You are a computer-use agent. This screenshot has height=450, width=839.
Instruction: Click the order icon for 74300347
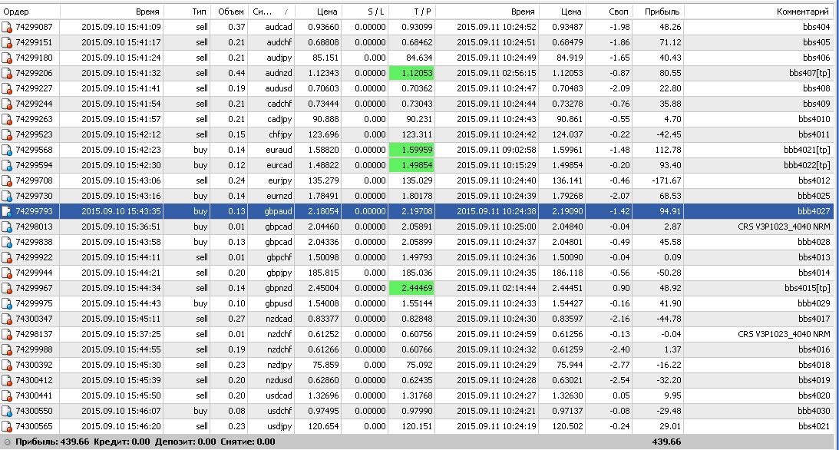point(7,319)
